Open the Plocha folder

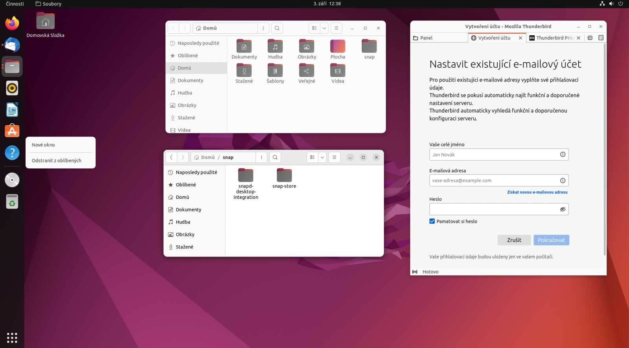(x=338, y=49)
